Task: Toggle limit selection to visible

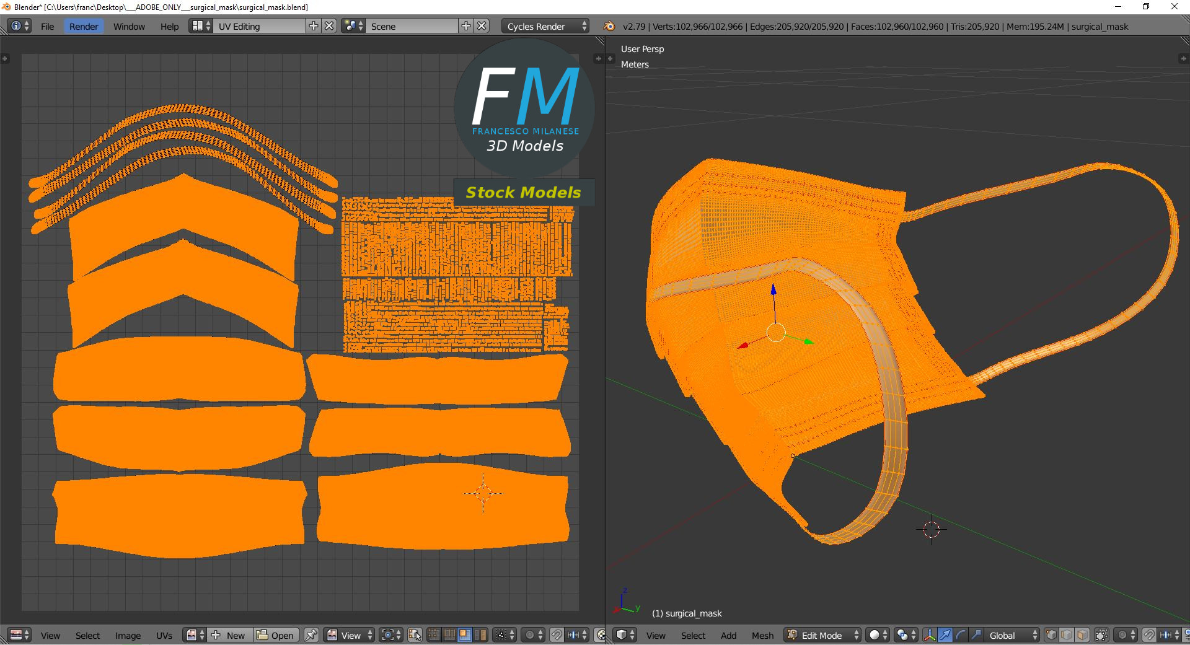Action: click(x=1101, y=635)
